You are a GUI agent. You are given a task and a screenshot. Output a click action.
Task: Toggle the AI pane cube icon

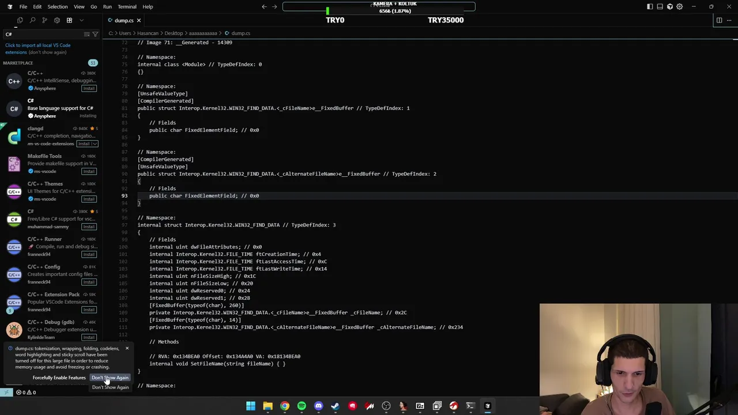669,6
